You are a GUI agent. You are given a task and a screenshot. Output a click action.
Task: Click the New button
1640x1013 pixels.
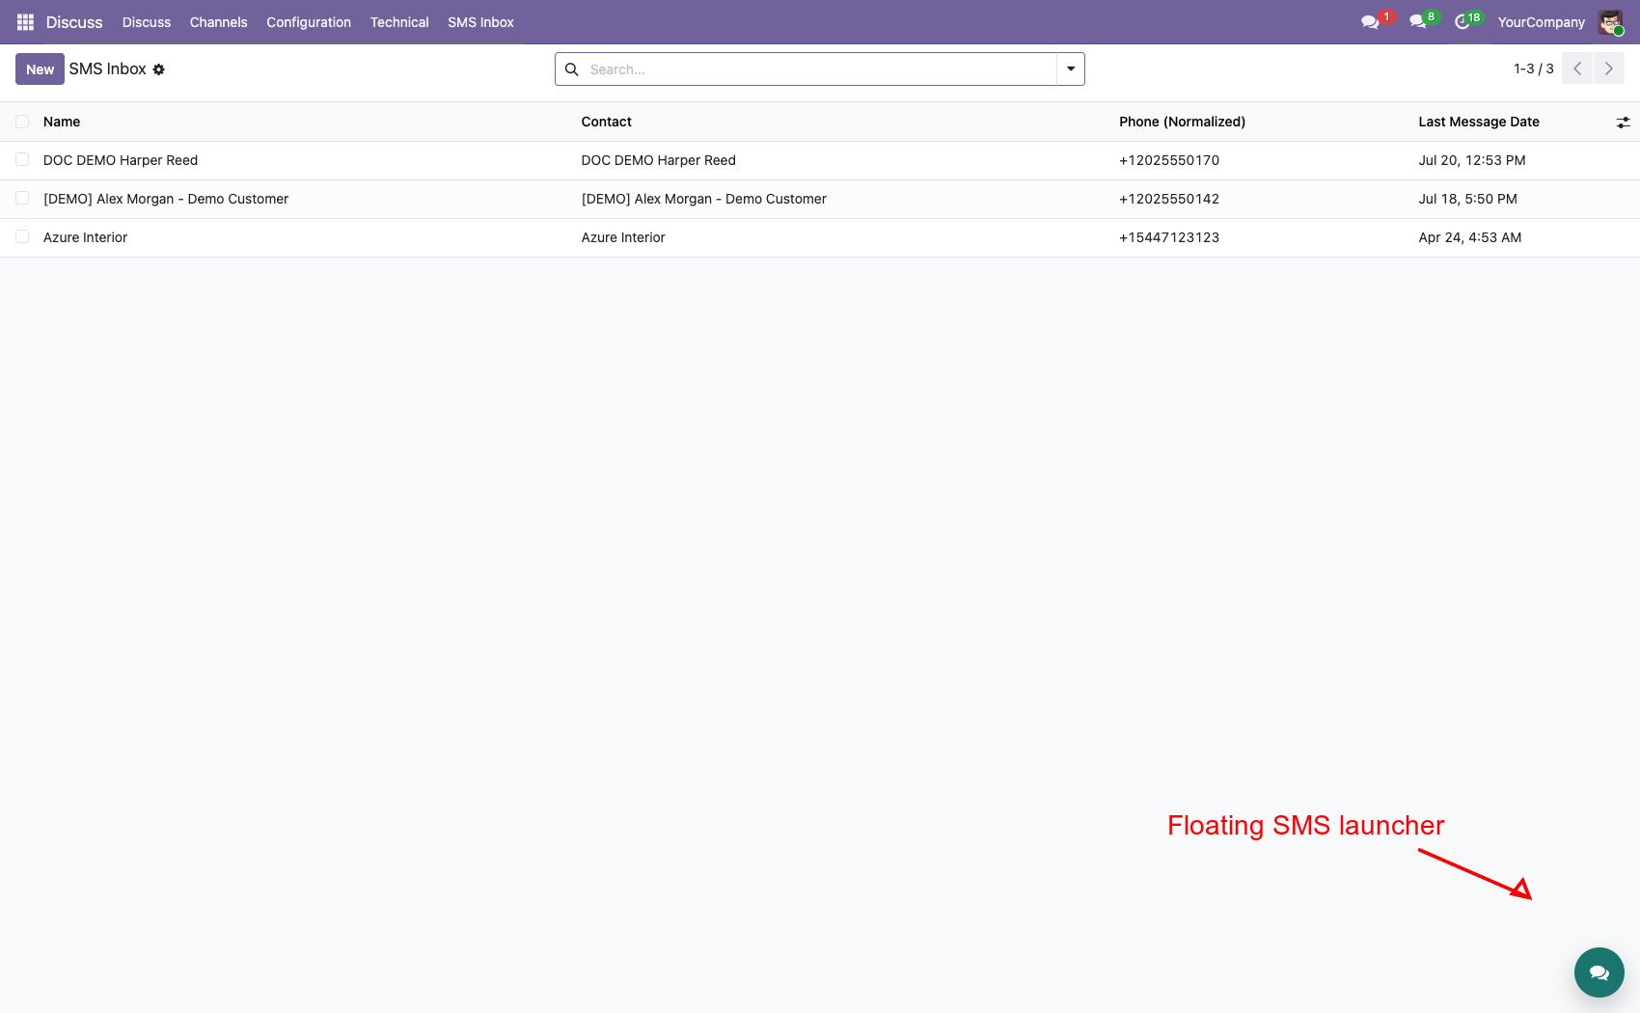click(x=40, y=69)
